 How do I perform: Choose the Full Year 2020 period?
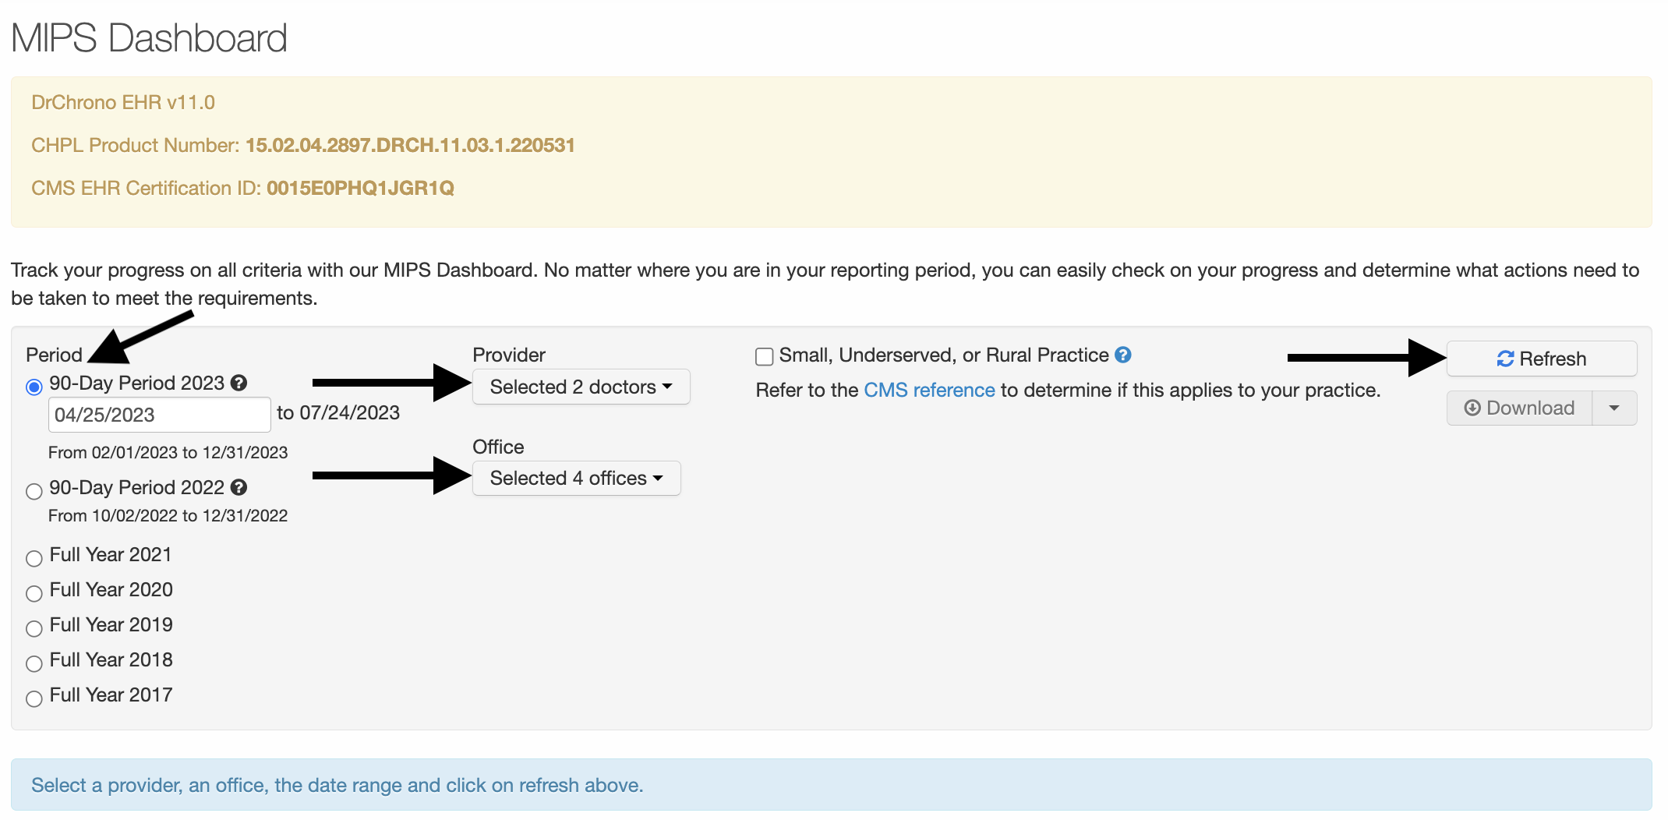click(34, 593)
